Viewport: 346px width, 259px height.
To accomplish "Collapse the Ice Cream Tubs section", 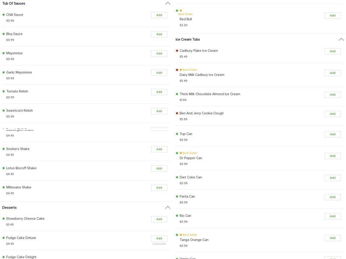I will pyautogui.click(x=341, y=39).
